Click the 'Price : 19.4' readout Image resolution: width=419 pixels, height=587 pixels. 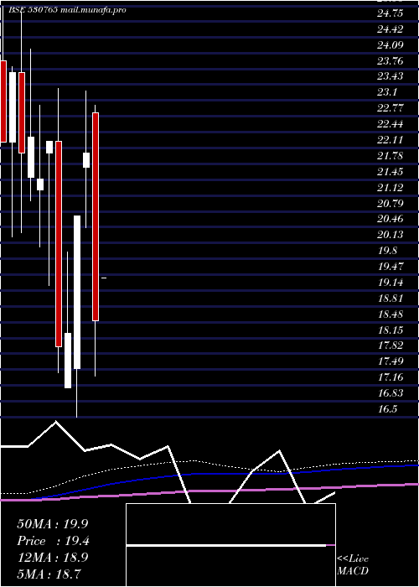[x=53, y=541]
